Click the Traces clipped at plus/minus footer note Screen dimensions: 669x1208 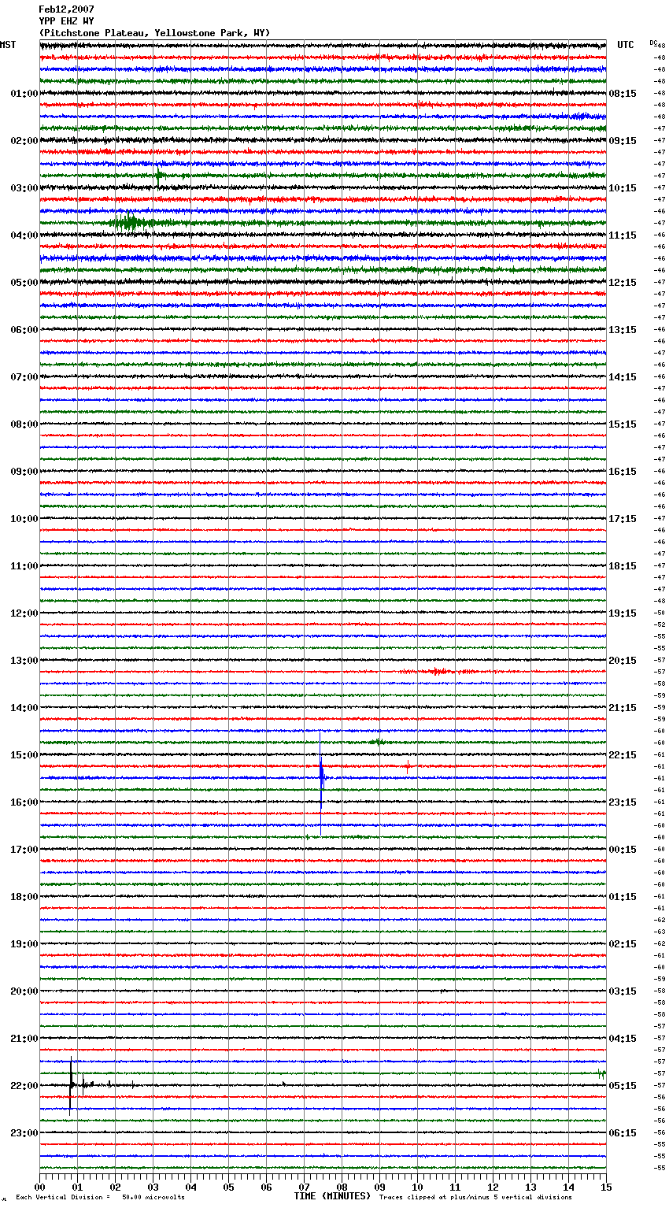475,1198
